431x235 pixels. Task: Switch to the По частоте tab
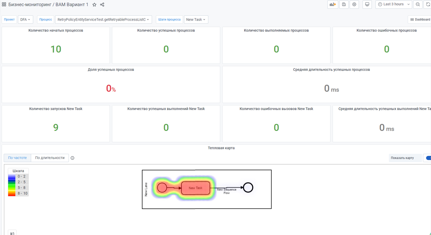tap(17, 158)
